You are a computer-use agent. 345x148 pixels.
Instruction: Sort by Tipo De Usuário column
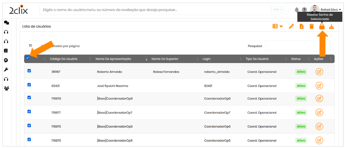pyautogui.click(x=257, y=59)
